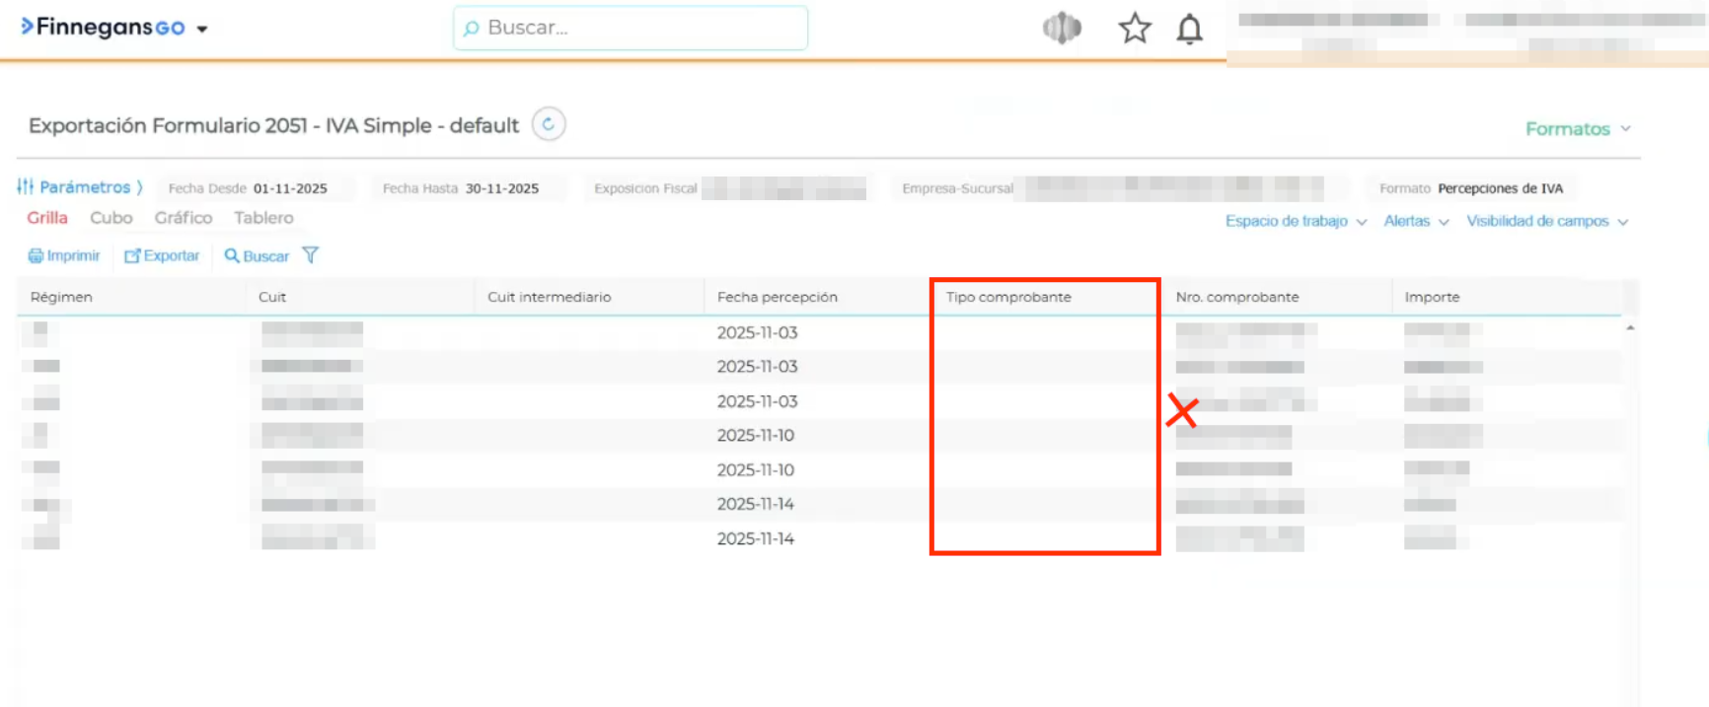Open the Visibilidad de campos dropdown
Viewport: 1709px width, 707px height.
coord(1545,221)
